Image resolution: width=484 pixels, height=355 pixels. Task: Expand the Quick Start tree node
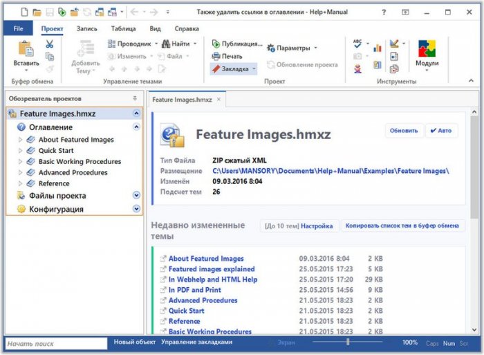(x=21, y=151)
